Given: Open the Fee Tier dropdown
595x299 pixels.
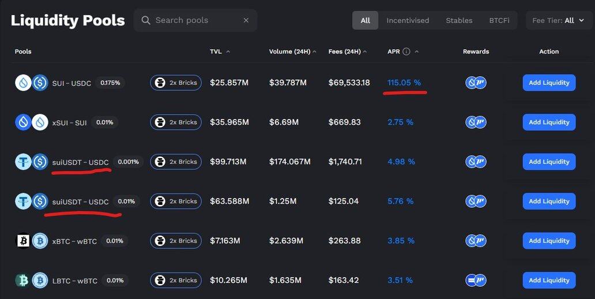Looking at the screenshot, I should 559,20.
